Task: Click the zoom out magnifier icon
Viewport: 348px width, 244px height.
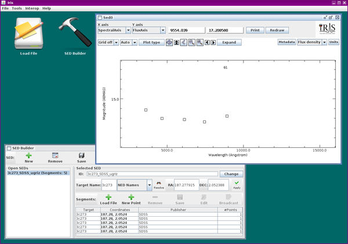Action: click(x=191, y=42)
